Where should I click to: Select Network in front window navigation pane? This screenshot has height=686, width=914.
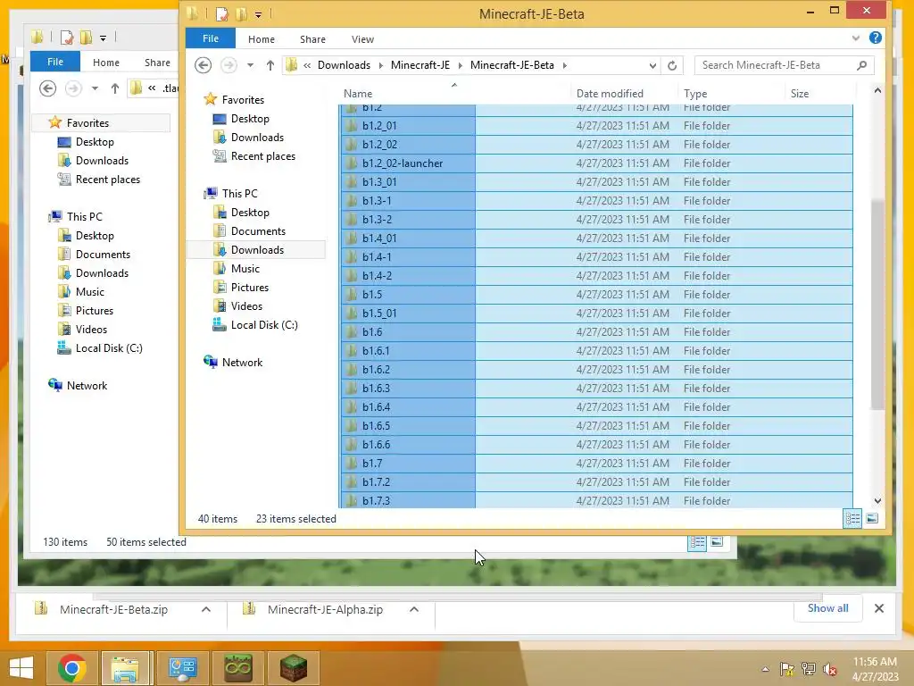point(233,363)
